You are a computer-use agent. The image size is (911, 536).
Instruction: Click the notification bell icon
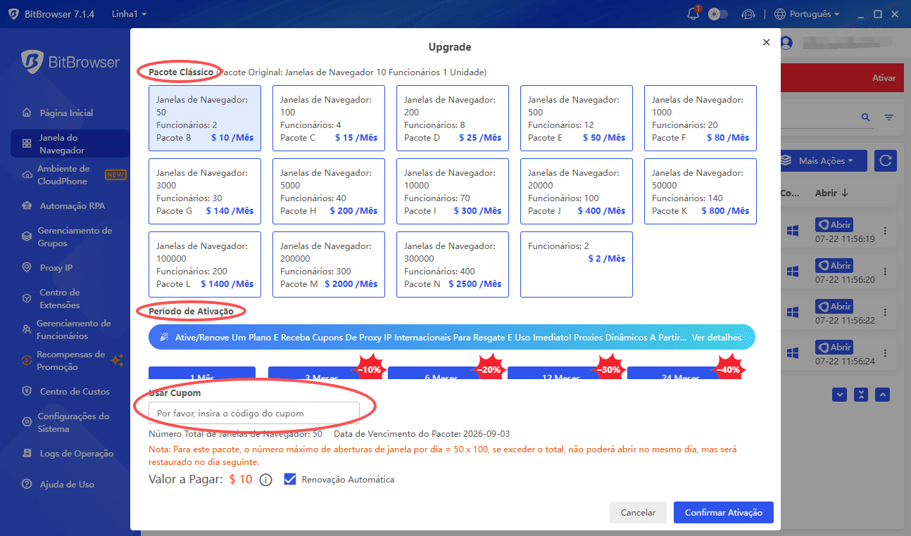pyautogui.click(x=693, y=14)
